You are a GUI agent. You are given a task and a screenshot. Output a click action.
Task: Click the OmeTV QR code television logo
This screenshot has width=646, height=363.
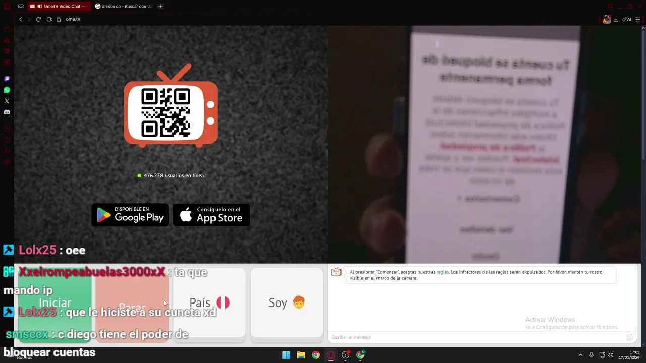[x=171, y=105]
